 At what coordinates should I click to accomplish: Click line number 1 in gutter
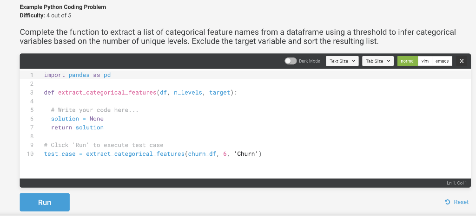pyautogui.click(x=32, y=75)
